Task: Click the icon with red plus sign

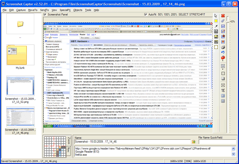Action: pyautogui.click(x=223, y=37)
